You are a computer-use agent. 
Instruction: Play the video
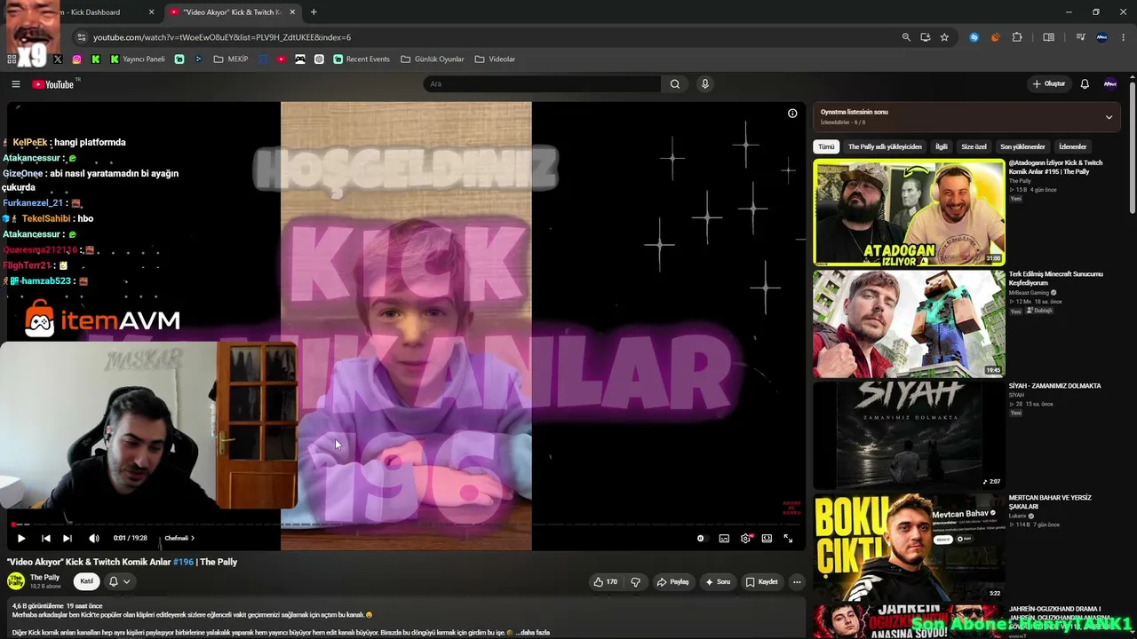[x=21, y=538]
